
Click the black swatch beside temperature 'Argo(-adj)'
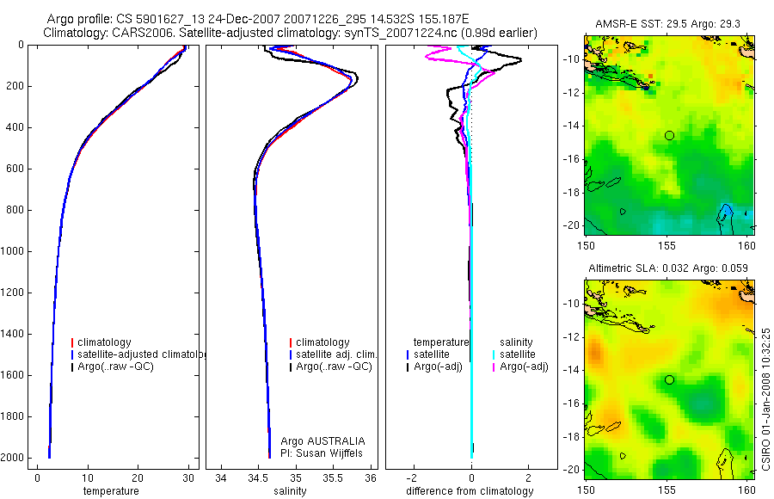[408, 367]
